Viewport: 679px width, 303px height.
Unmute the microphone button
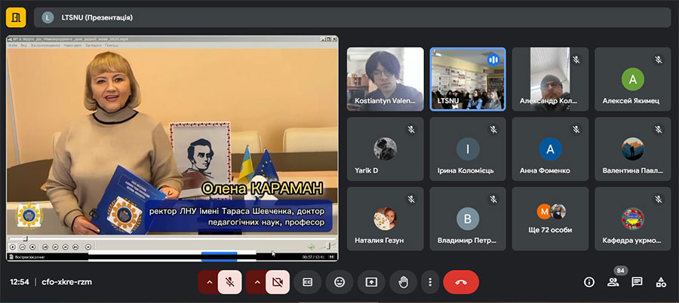230,282
